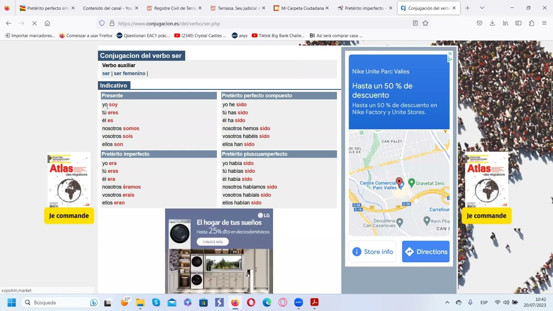Viewport: 553px width, 311px height.
Task: Click CONOCE MÁS on the LG ad
Action: (213, 242)
